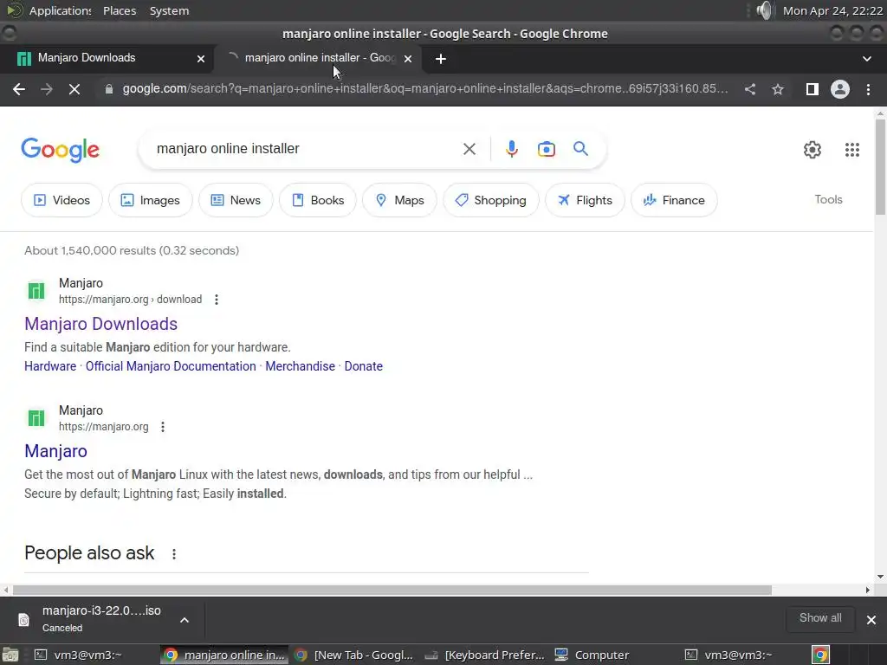Filter results by Images
Image resolution: width=887 pixels, height=665 pixels.
pyautogui.click(x=151, y=200)
